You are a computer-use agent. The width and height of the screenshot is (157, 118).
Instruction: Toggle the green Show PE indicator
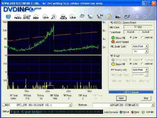113,38
